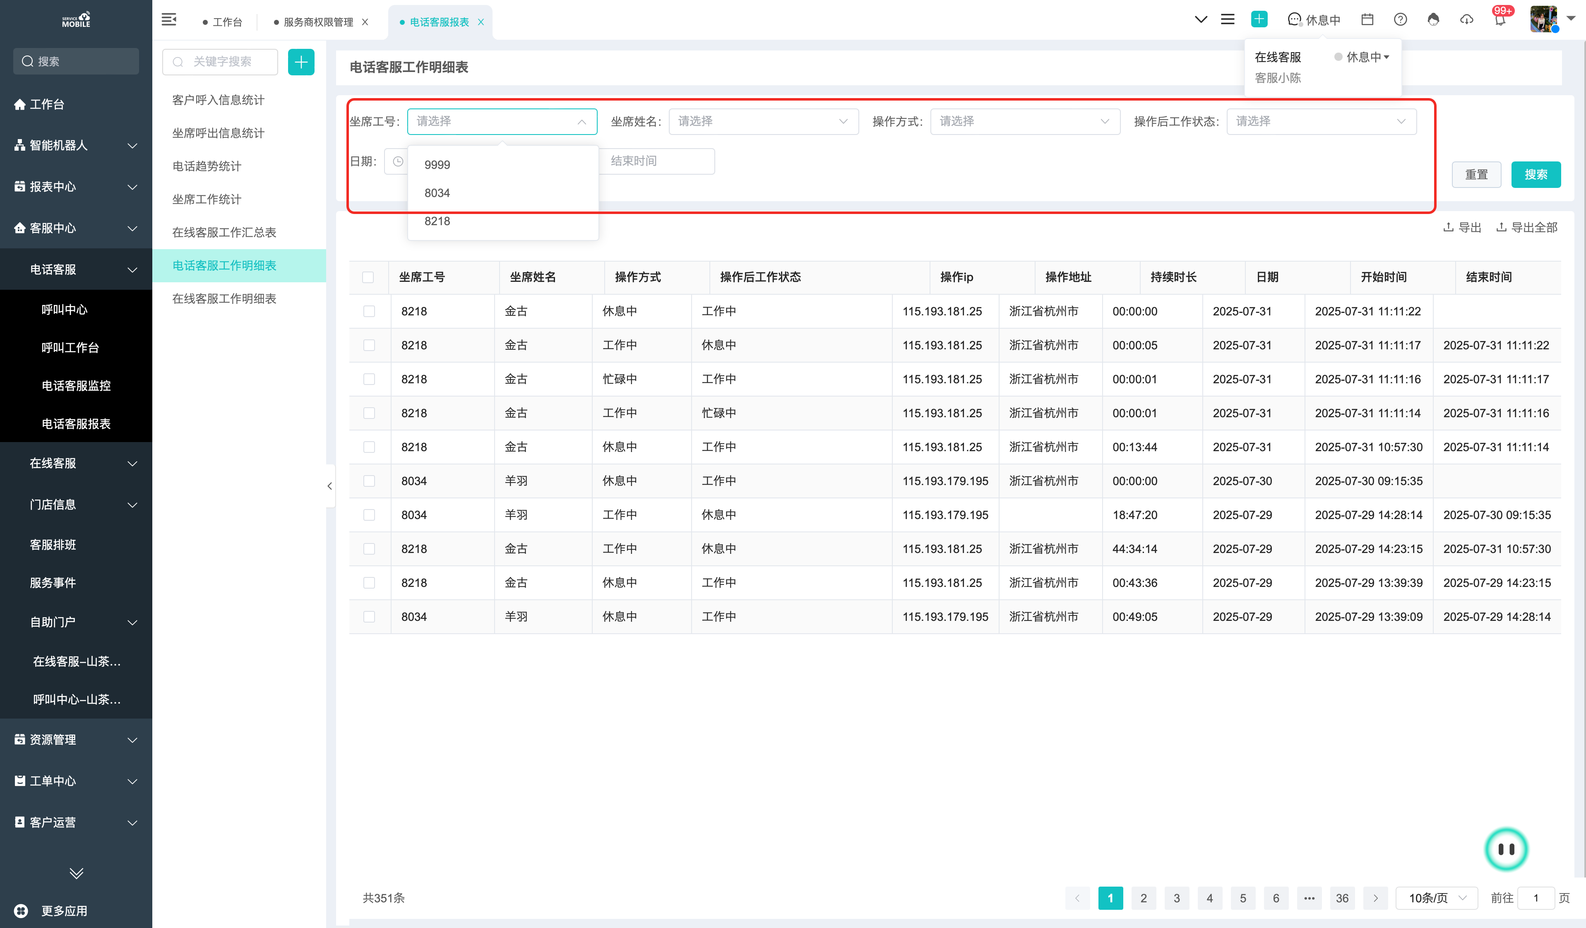
Task: Open 电话客服监控 in the sidebar
Action: (x=76, y=386)
